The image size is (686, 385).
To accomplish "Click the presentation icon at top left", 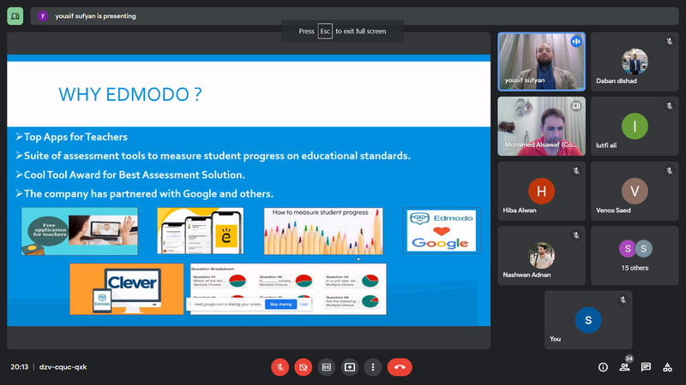I will click(15, 16).
